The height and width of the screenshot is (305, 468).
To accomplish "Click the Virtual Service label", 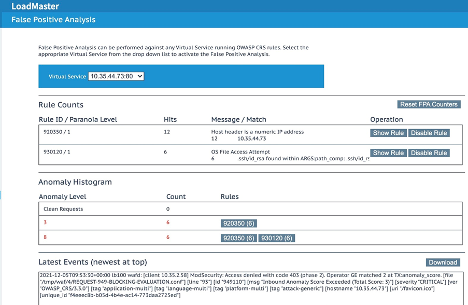I will (x=67, y=76).
